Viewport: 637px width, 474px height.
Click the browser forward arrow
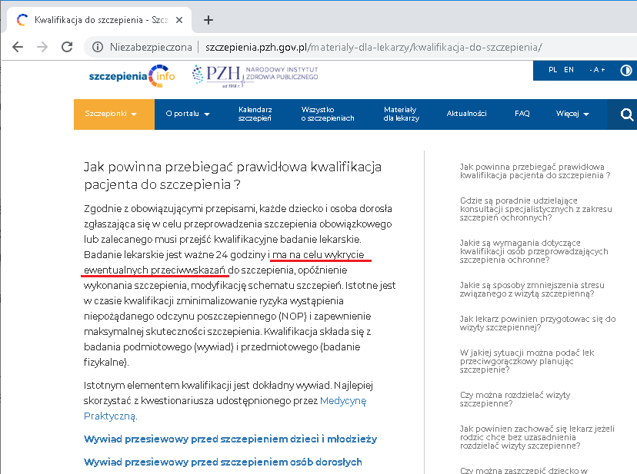42,47
